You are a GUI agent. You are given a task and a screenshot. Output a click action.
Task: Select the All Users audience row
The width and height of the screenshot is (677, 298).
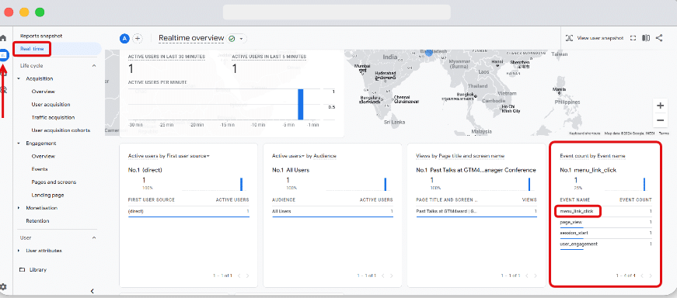point(333,212)
